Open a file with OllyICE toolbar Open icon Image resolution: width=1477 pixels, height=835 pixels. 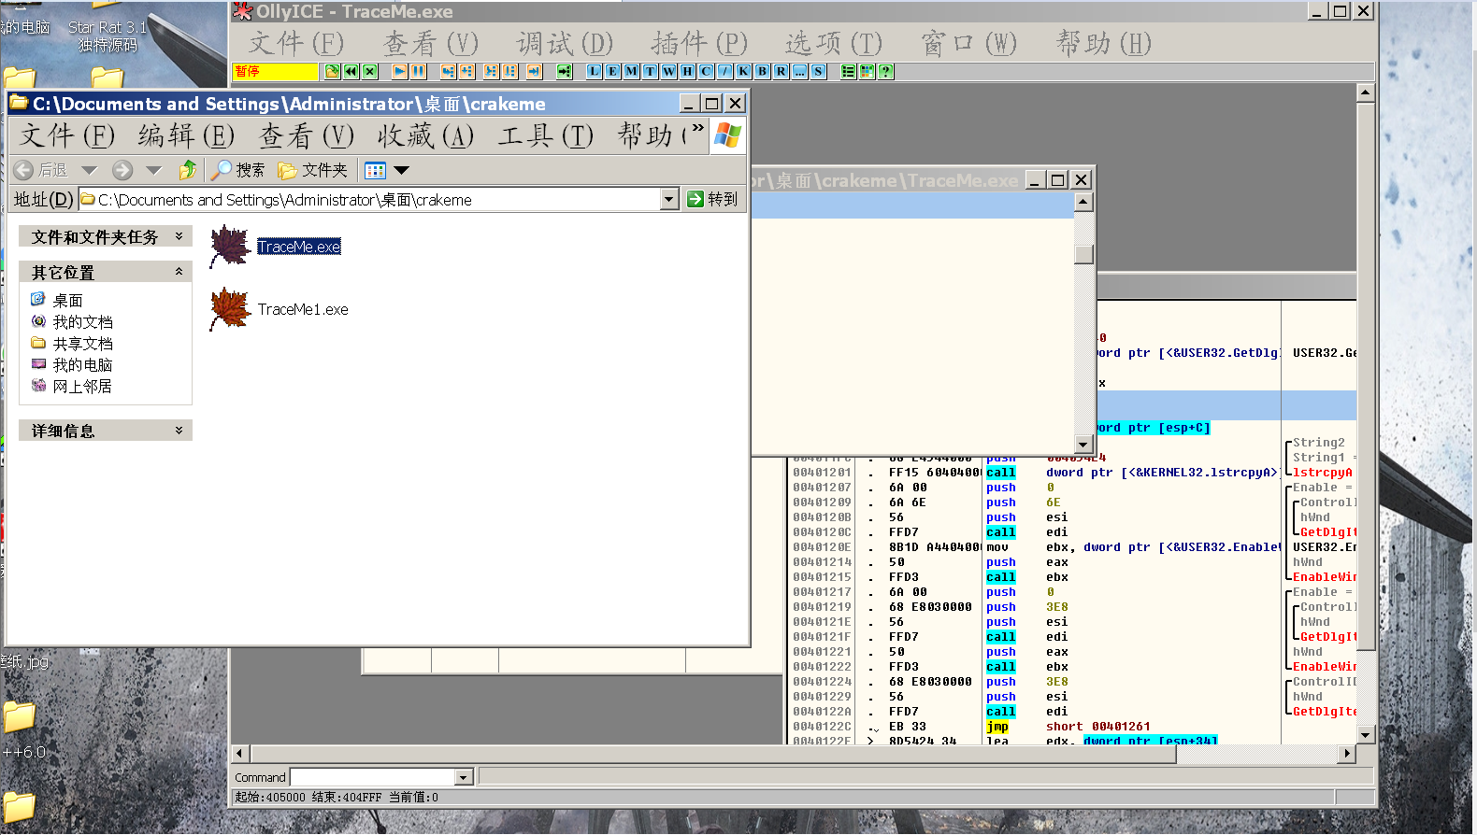[332, 71]
